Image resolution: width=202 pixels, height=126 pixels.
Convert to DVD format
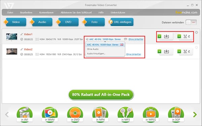coord(75,115)
